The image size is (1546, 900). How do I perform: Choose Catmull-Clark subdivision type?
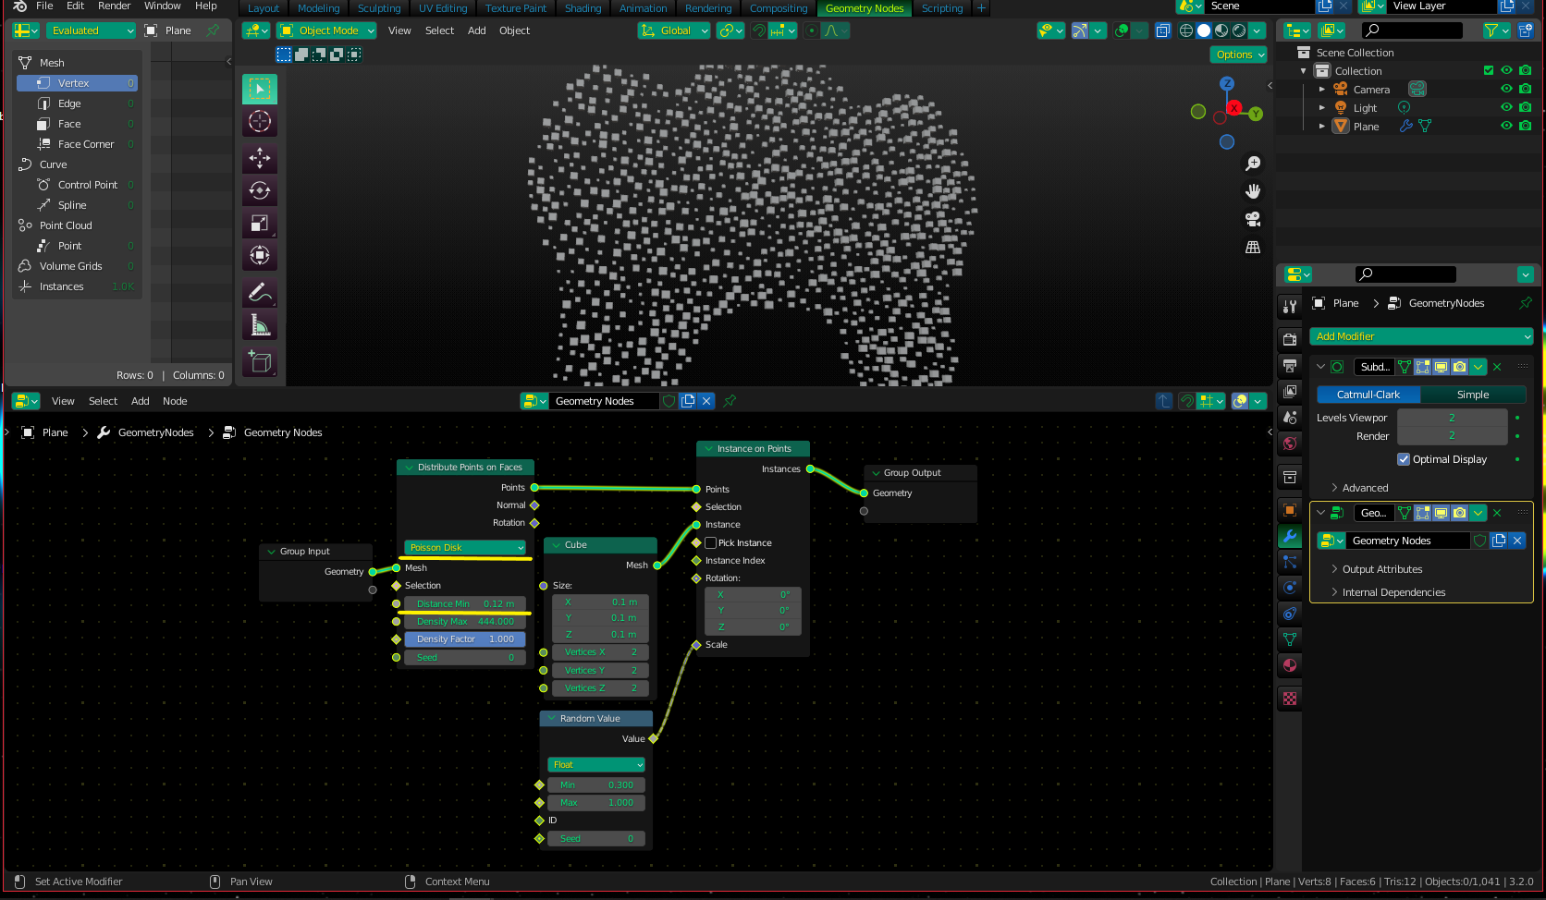pyautogui.click(x=1368, y=395)
